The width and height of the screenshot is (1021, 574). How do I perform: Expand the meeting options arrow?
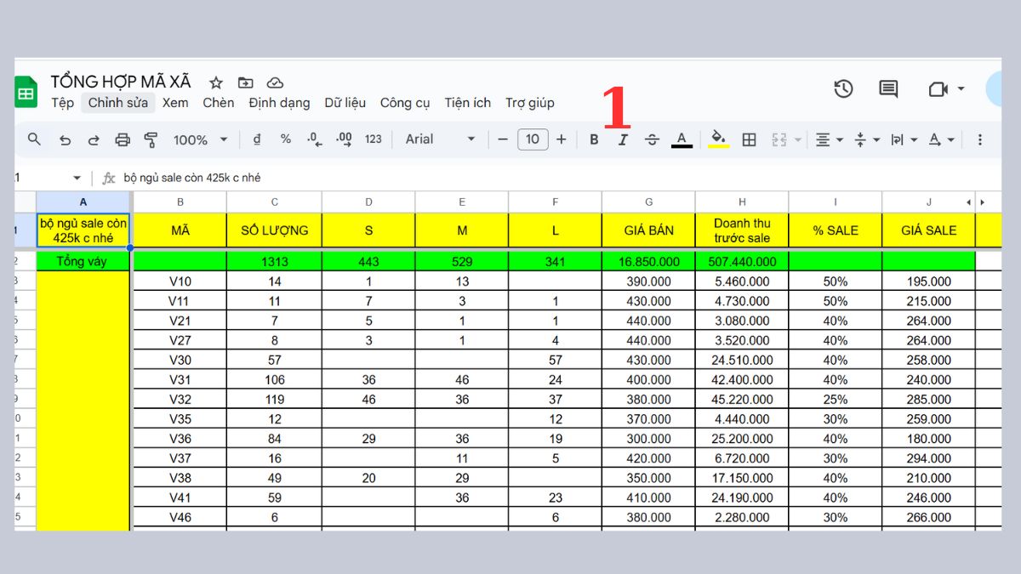[x=961, y=88]
